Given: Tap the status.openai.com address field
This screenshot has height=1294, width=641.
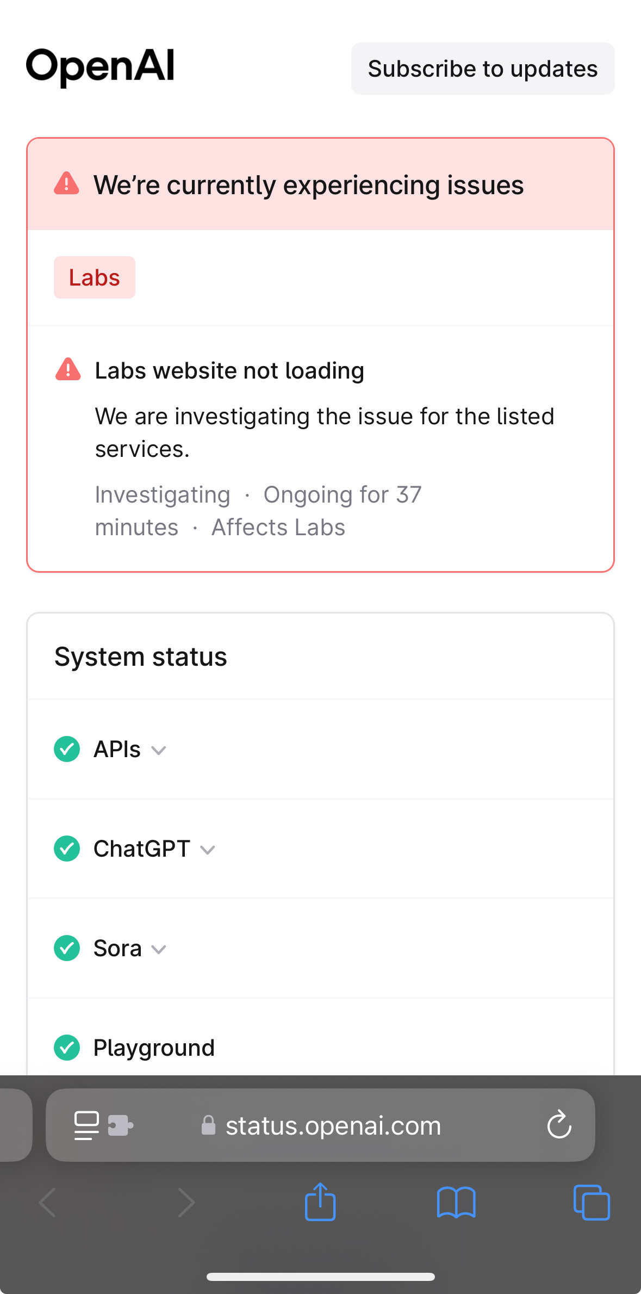Looking at the screenshot, I should click(321, 1125).
